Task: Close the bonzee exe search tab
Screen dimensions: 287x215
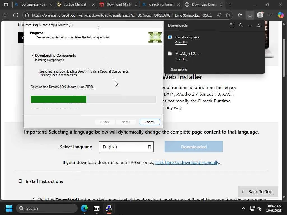Action: (x=51, y=4)
